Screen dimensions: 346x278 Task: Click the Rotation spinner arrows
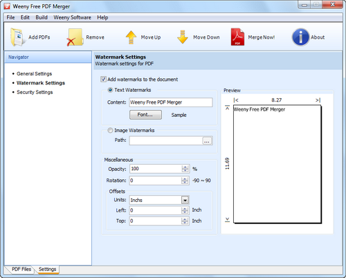pyautogui.click(x=185, y=180)
